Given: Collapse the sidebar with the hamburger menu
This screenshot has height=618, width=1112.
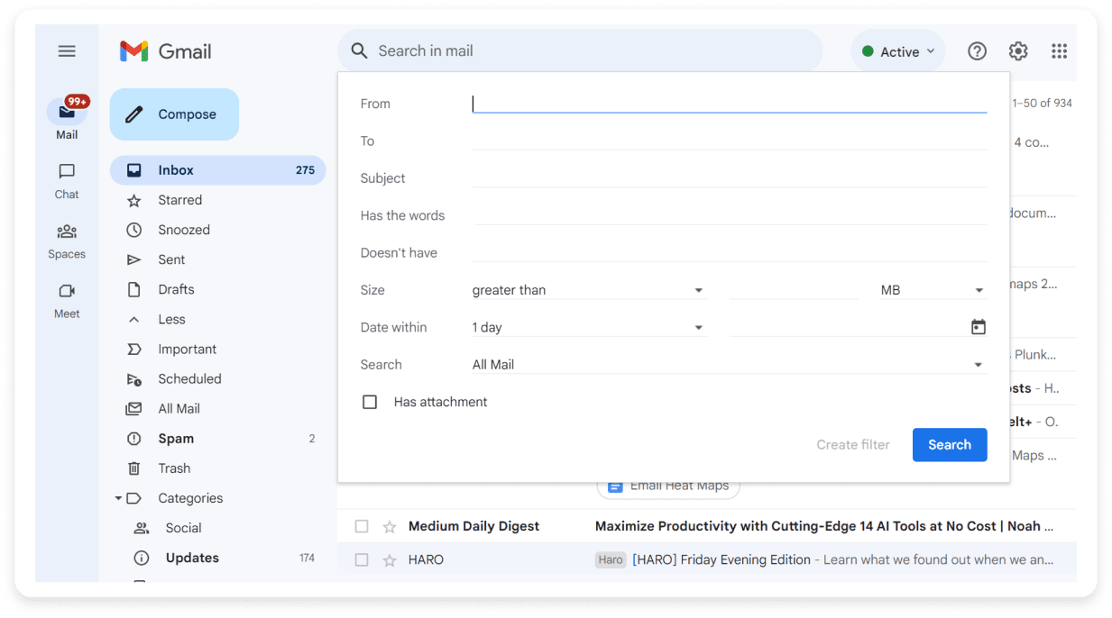Looking at the screenshot, I should click(x=67, y=50).
